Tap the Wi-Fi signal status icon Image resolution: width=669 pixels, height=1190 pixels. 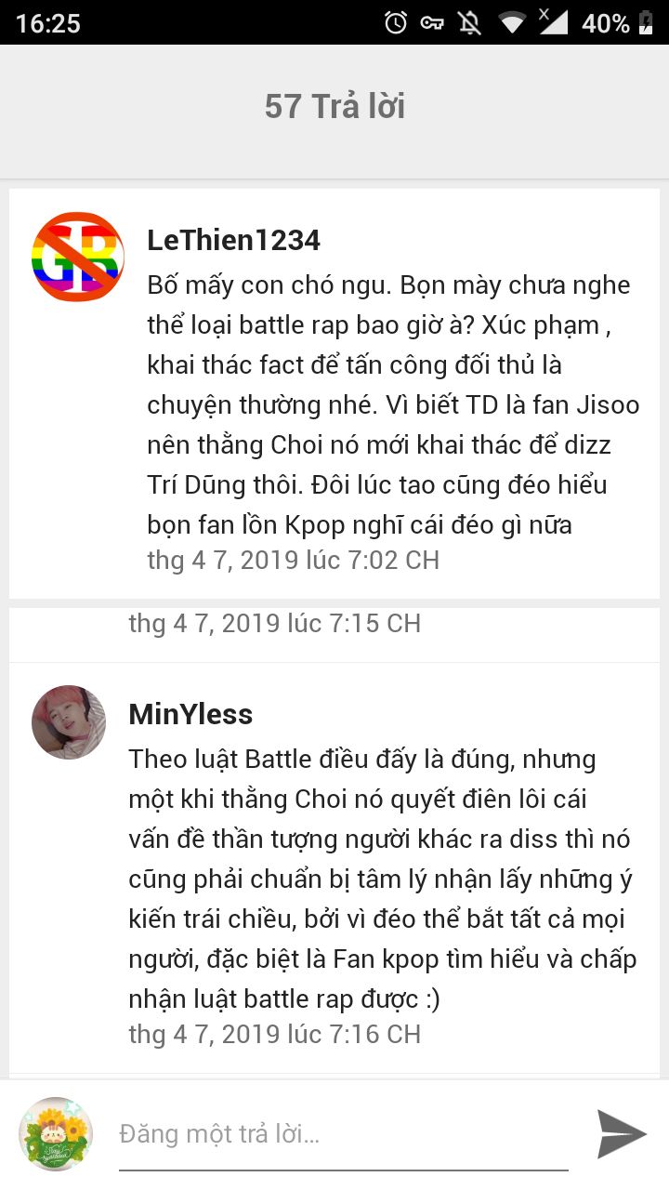512,23
